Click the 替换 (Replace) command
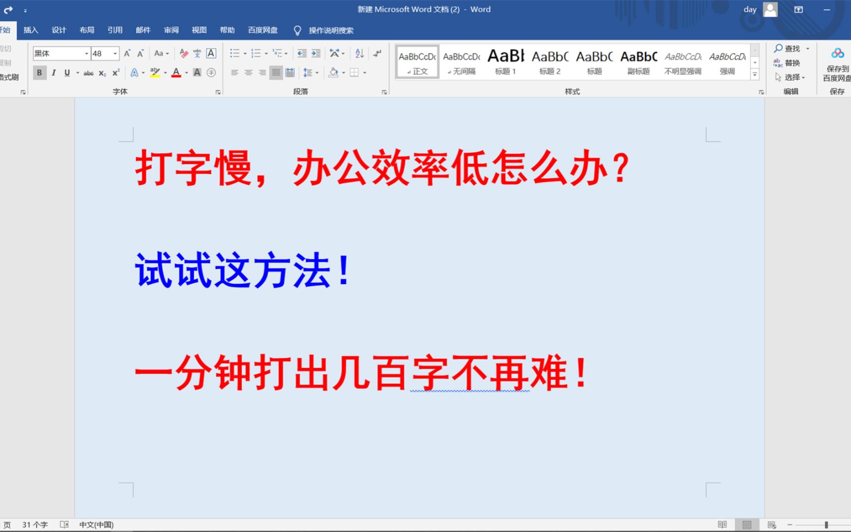851x532 pixels. [790, 63]
